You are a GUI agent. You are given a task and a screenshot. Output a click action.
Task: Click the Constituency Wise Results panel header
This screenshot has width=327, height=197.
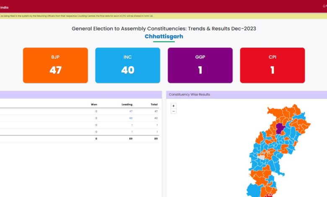(x=189, y=95)
